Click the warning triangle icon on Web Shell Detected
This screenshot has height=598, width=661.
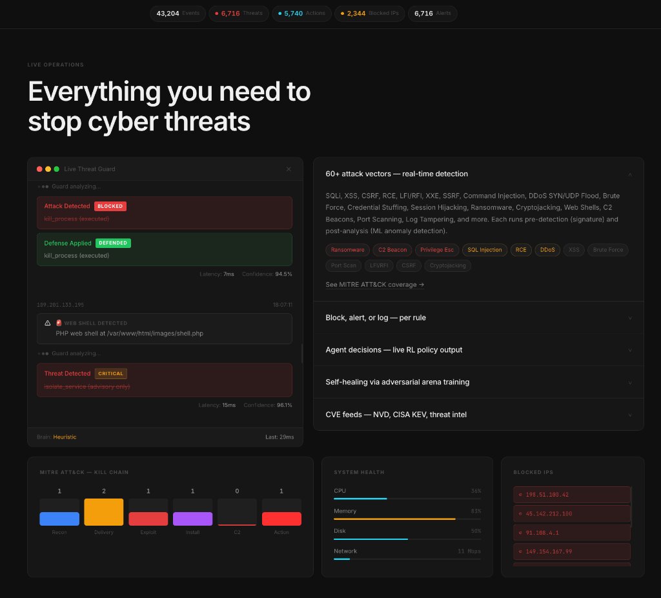click(48, 323)
